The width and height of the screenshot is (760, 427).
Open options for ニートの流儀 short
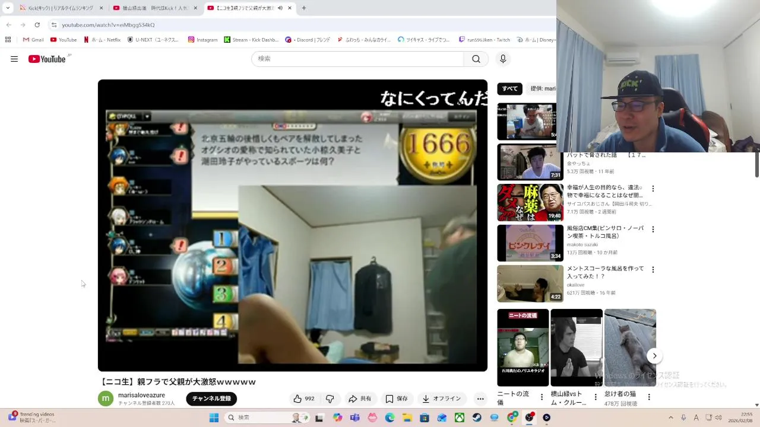[541, 397]
